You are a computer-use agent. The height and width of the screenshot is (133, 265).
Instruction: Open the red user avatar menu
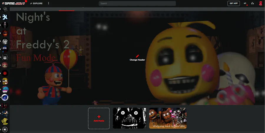coord(261,3)
